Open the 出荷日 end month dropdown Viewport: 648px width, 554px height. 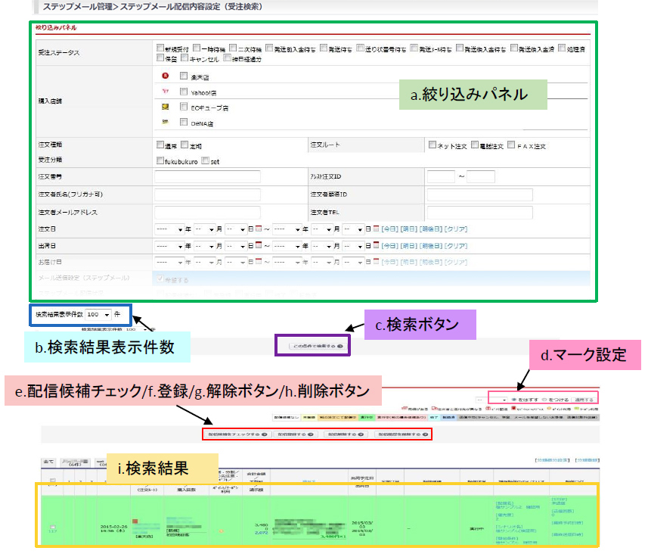tap(322, 246)
